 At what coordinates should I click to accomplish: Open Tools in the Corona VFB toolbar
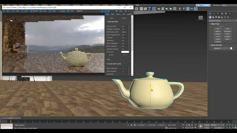53,11
